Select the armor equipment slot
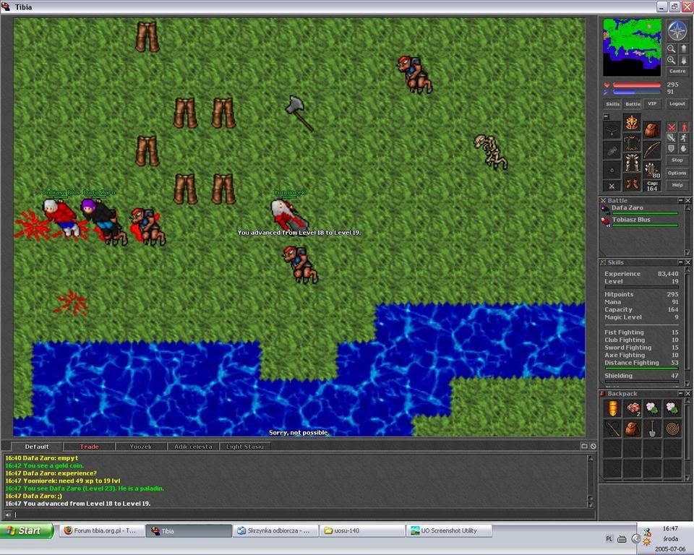 pyautogui.click(x=632, y=142)
